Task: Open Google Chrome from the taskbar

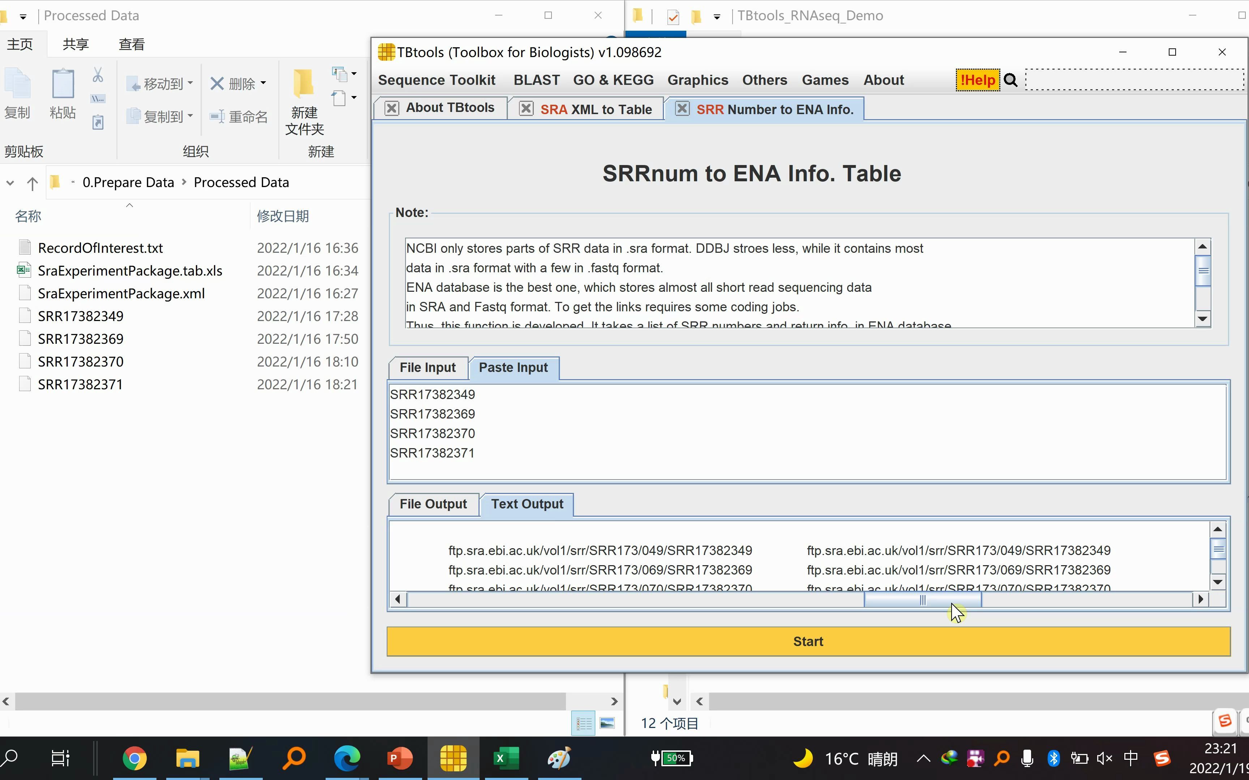Action: pos(135,758)
